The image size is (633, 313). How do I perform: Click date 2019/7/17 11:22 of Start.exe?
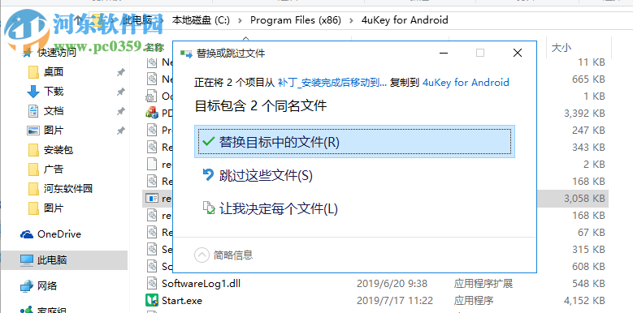click(395, 301)
